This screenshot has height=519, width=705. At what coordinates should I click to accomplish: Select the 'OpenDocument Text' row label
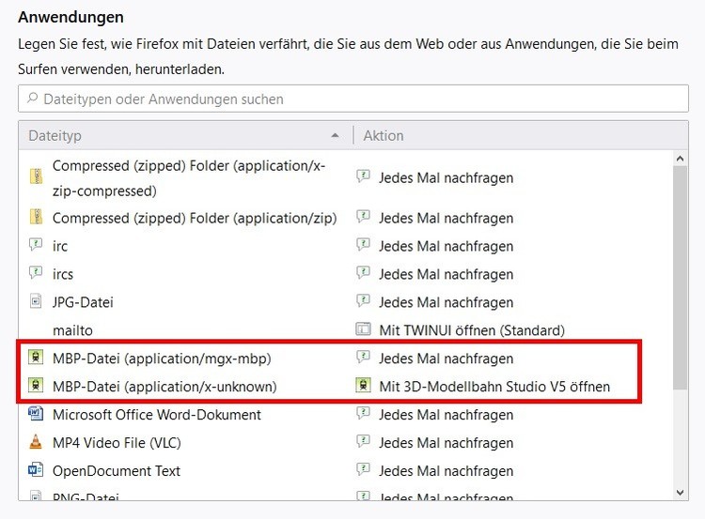click(x=117, y=471)
